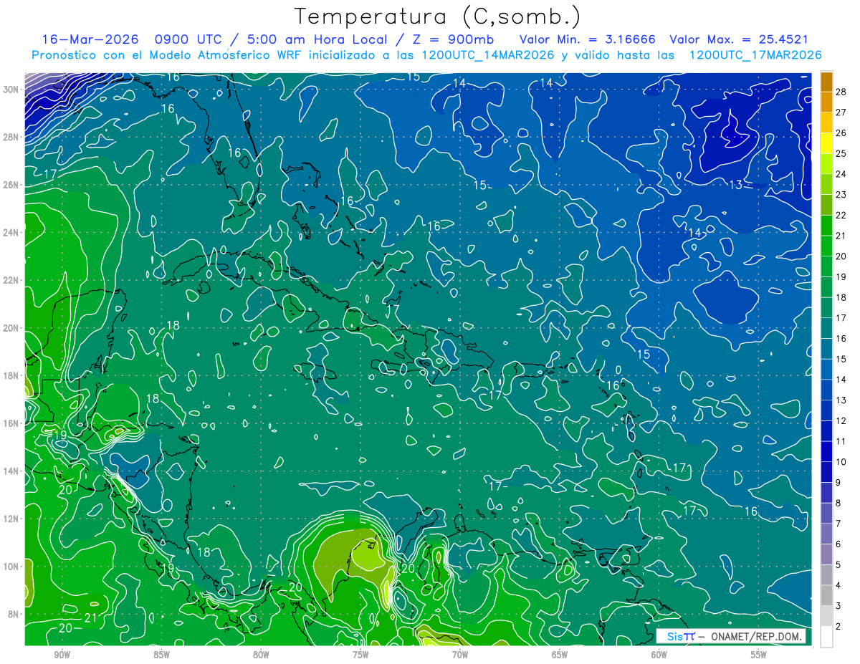This screenshot has width=860, height=664.
Task: Click "Valor Min. = 3.16666" readout
Action: (586, 39)
